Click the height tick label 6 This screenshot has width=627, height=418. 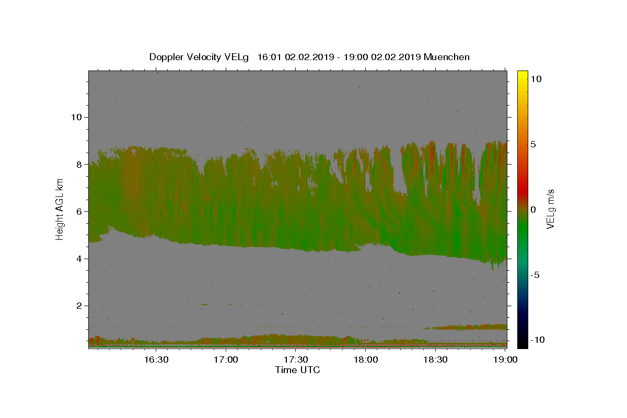[x=79, y=212]
